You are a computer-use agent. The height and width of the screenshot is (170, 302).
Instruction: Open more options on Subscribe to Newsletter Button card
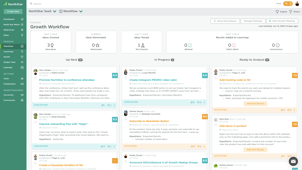(204, 146)
